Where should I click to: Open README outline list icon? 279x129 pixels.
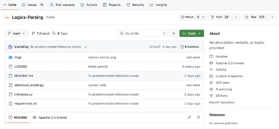click(x=198, y=117)
